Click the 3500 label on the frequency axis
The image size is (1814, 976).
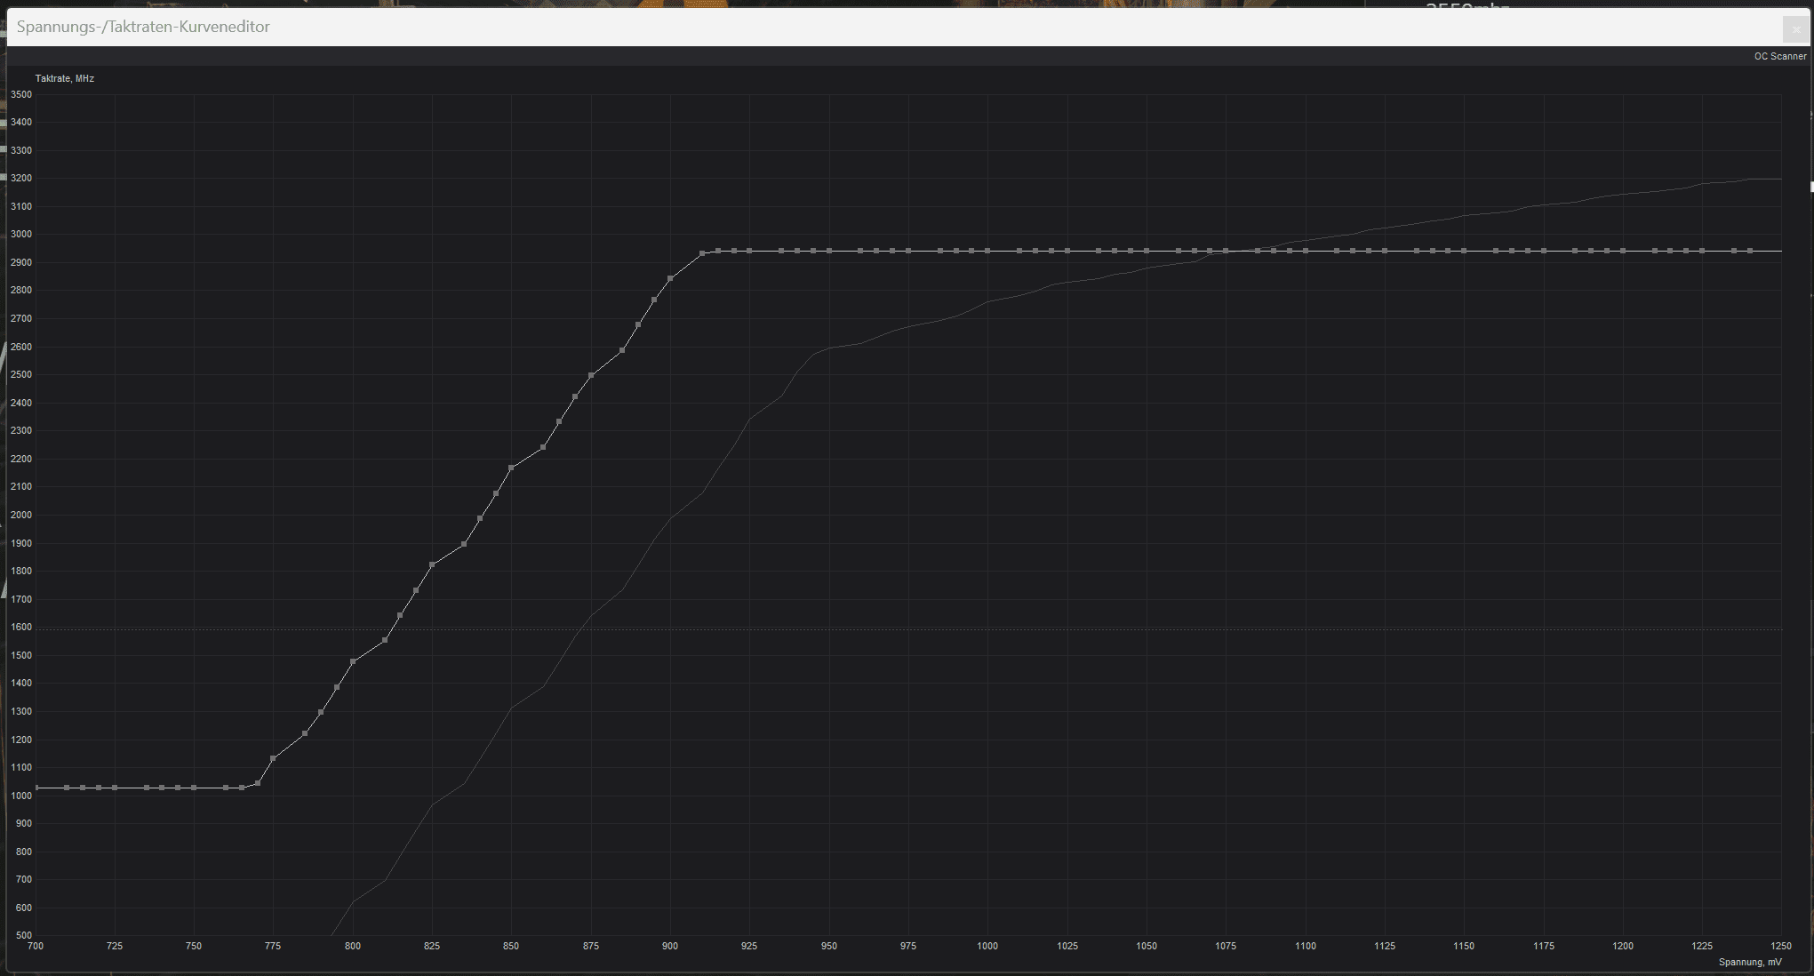21,94
